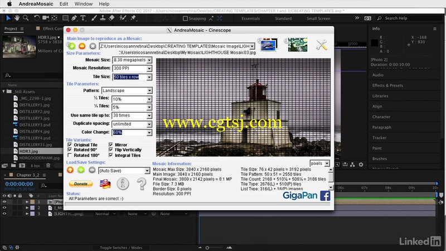The height and width of the screenshot is (251, 446).
Task: Select the After Effects Hand tool
Action: point(17,18)
